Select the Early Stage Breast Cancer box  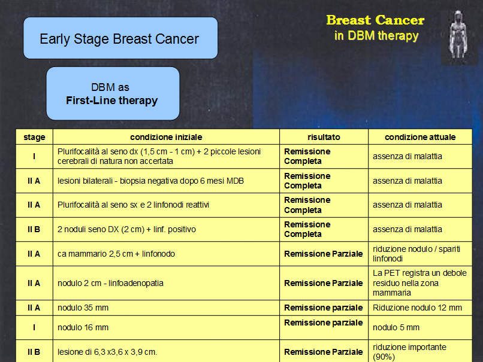[120, 38]
